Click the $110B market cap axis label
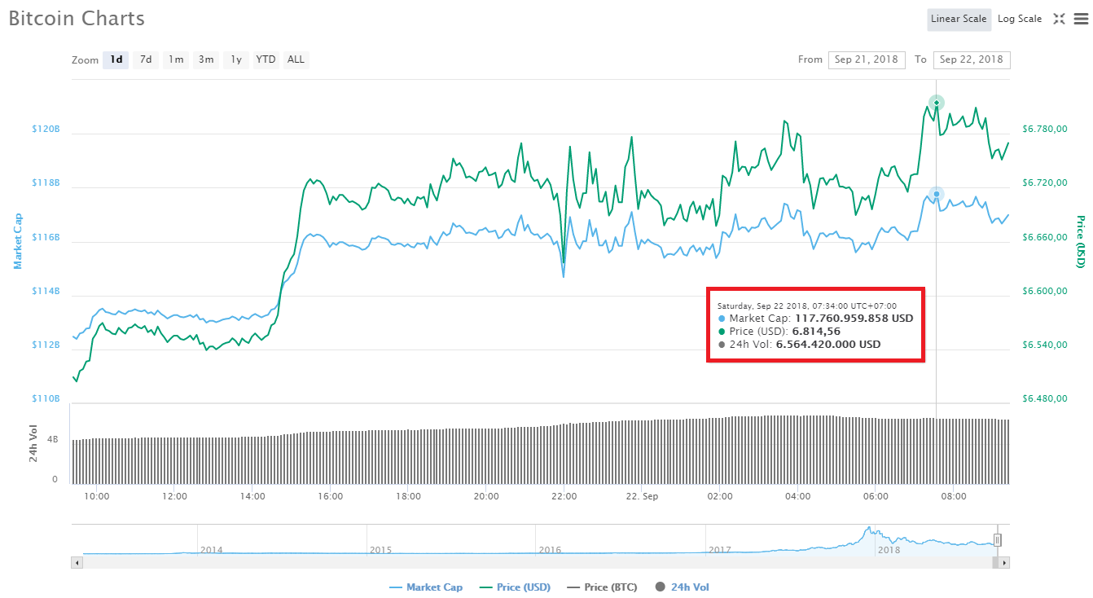 pyautogui.click(x=46, y=398)
